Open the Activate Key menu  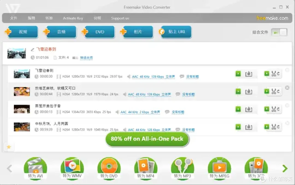(x=73, y=18)
